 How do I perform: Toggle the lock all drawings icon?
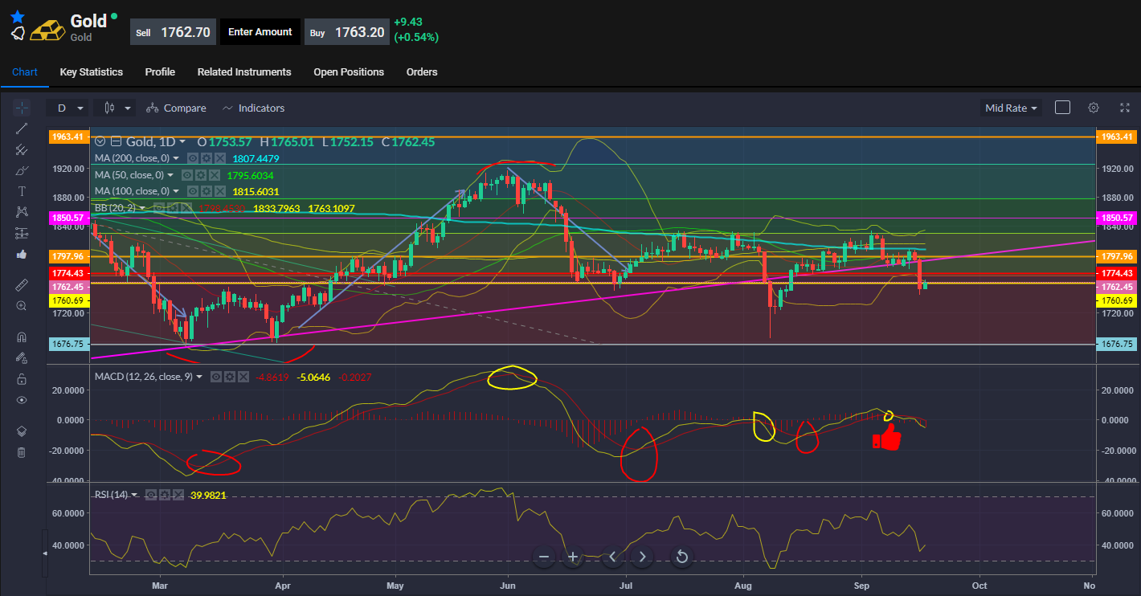22,379
